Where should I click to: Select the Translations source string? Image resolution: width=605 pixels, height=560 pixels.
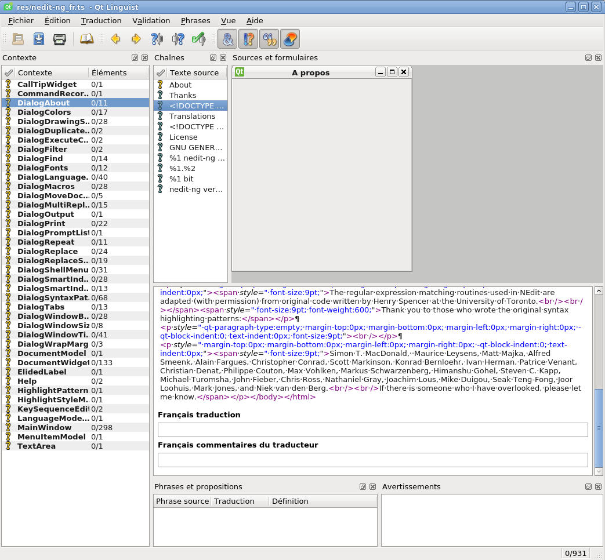191,116
